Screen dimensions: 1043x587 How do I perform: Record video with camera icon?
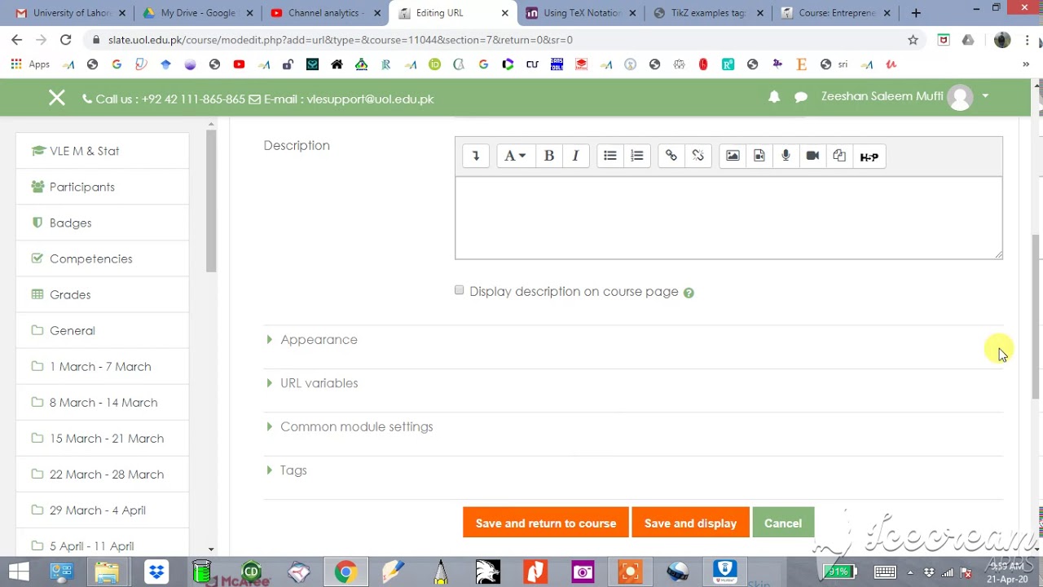point(812,156)
